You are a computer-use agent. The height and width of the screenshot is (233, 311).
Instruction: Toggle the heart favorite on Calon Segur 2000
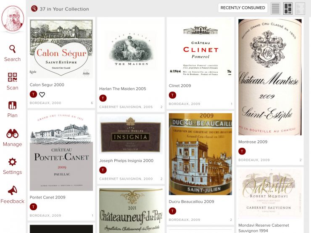tap(42, 95)
